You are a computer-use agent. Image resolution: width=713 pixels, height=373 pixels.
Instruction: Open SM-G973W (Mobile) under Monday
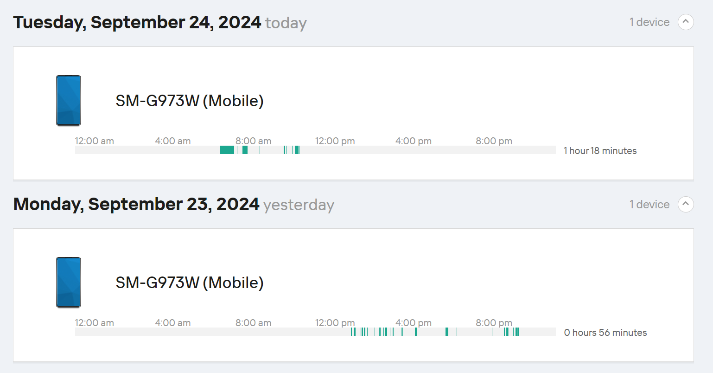coord(190,283)
